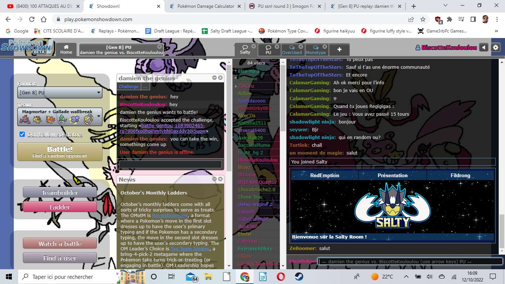The height and width of the screenshot is (284, 505).
Task: Switch to Pokémon Damage Calculator browser tab
Action: tap(205, 6)
